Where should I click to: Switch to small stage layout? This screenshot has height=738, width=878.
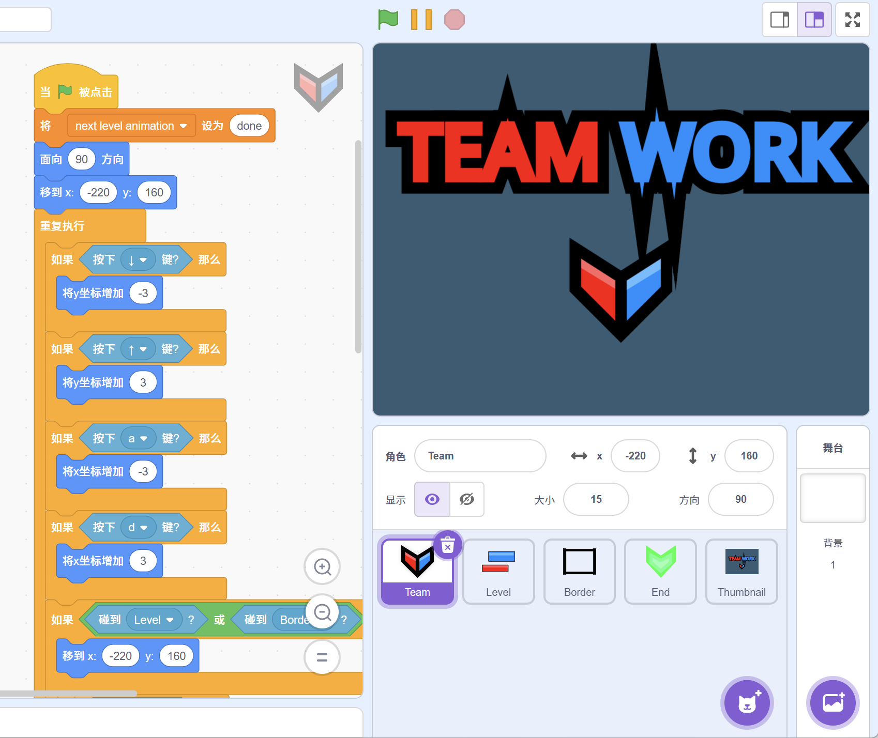779,20
